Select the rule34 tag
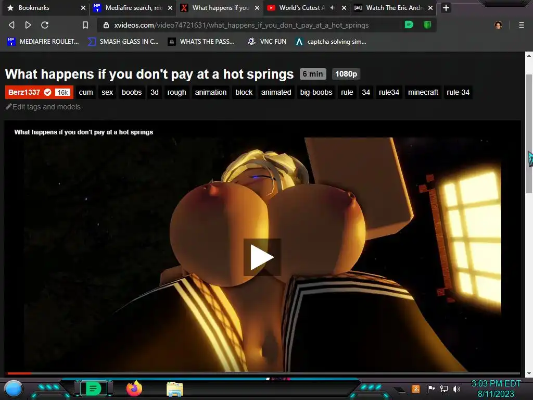 point(389,92)
